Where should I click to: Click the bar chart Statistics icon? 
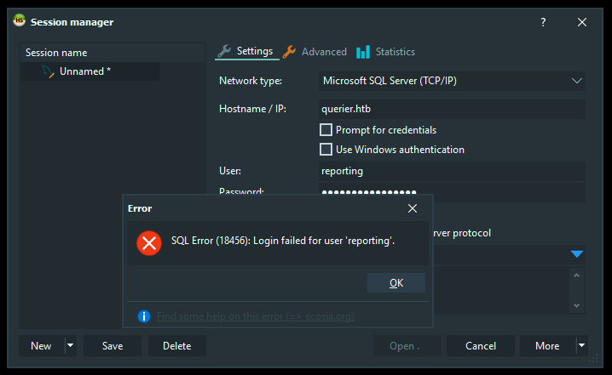(363, 52)
